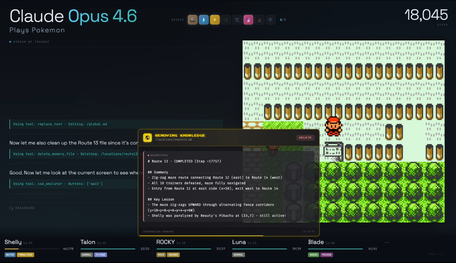Click Talon's NORMAL type tag
This screenshot has height=263, width=456.
pyautogui.click(x=87, y=255)
